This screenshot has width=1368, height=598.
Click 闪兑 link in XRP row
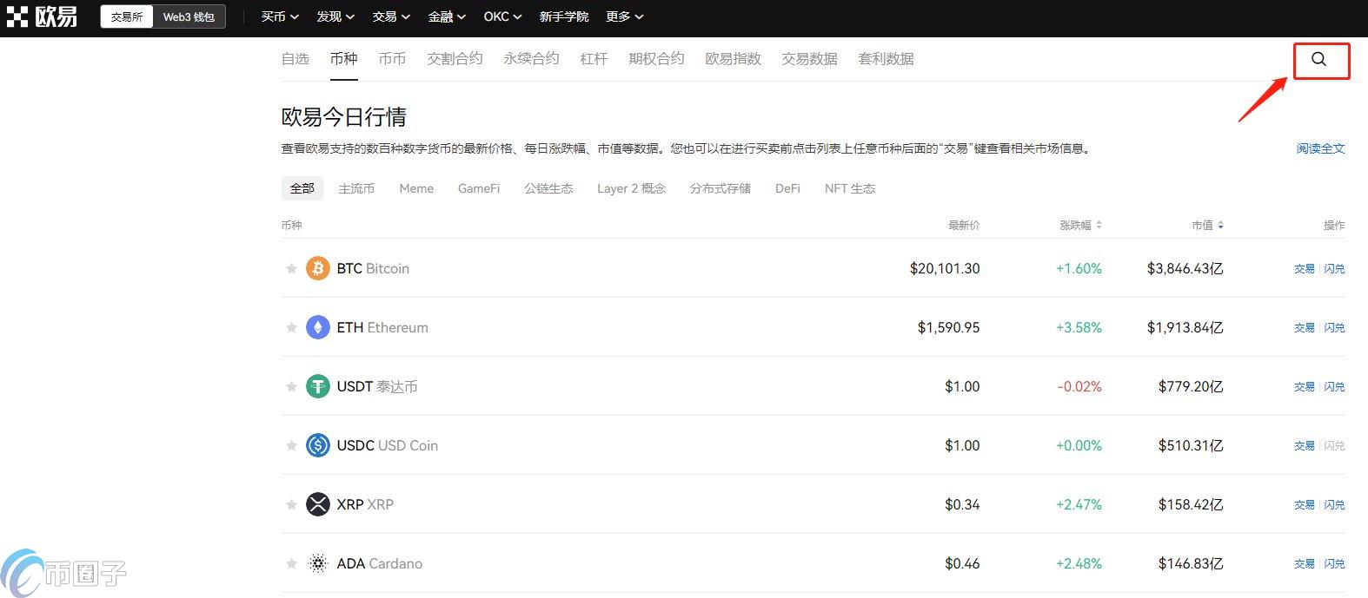tap(1334, 505)
